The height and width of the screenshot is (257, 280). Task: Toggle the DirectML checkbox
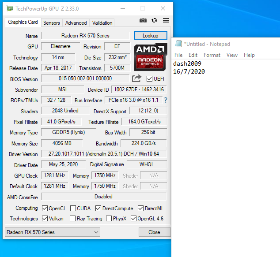tap(140, 208)
